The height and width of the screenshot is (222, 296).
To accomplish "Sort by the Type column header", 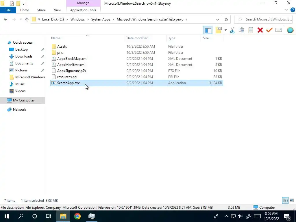I will [172, 38].
